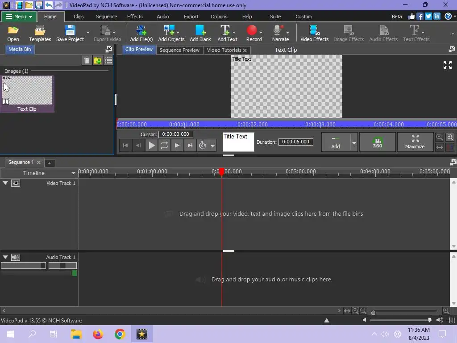Play the clip preview
The height and width of the screenshot is (343, 457).
pos(152,145)
